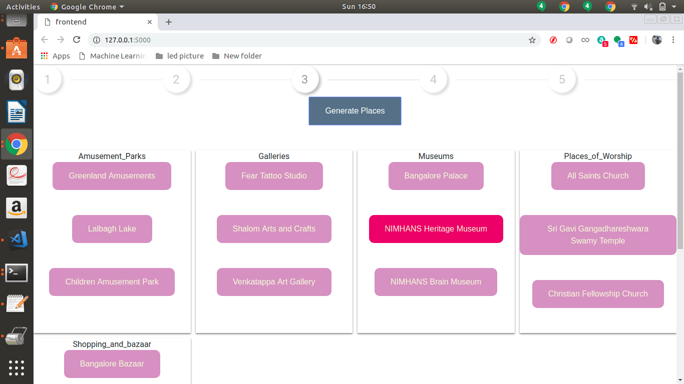
Task: Open system menu dropdown arrow
Action: pyautogui.click(x=674, y=6)
